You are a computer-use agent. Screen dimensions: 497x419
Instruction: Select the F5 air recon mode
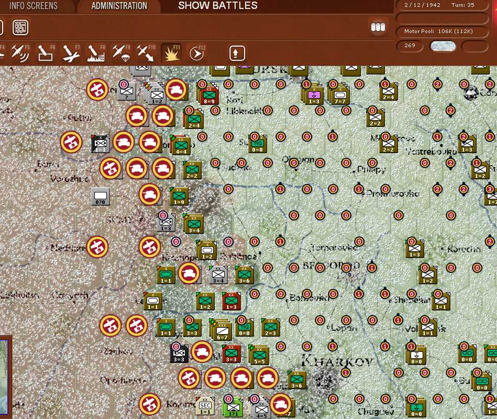click(x=20, y=52)
